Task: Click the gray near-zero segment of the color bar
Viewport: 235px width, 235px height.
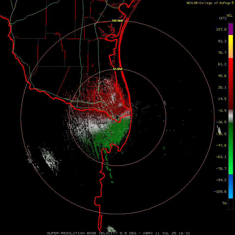Action: 231,116
